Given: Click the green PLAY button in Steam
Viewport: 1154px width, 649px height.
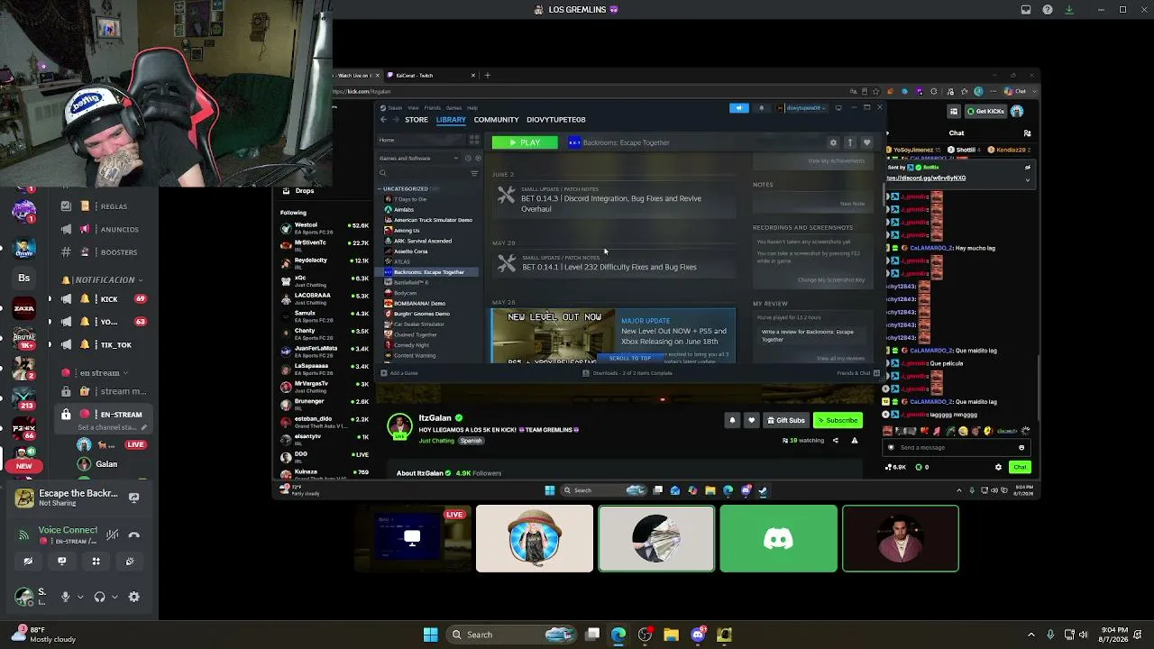Looking at the screenshot, I should tap(524, 142).
